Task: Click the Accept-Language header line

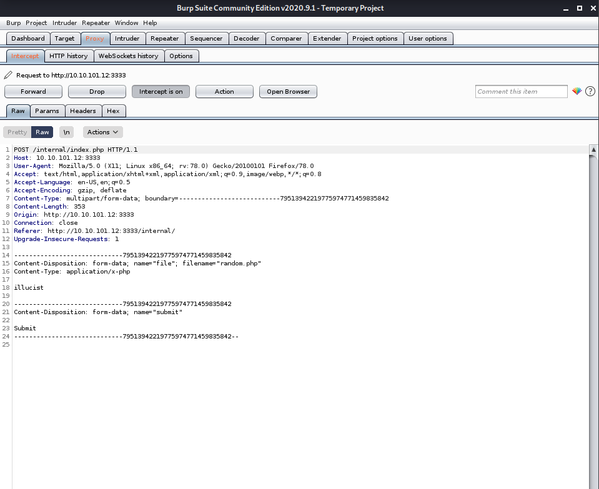Action: (72, 182)
